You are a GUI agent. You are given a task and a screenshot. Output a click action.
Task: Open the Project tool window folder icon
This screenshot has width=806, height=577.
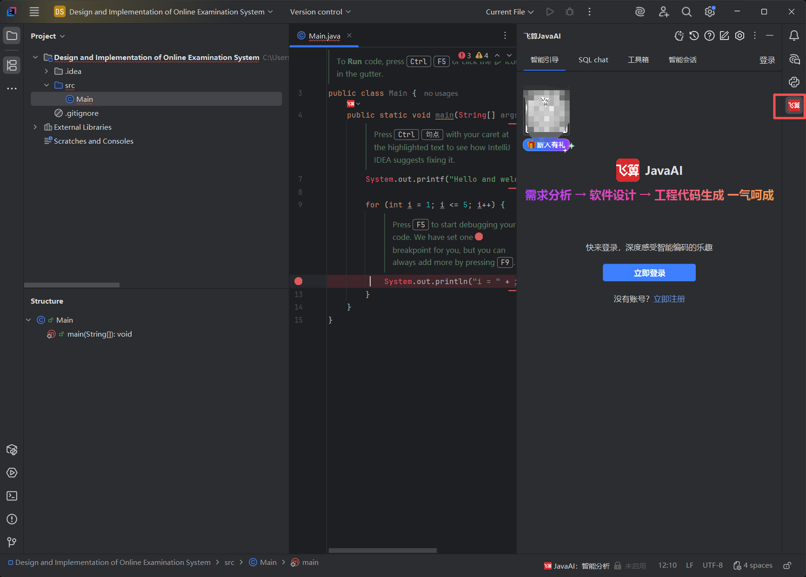pyautogui.click(x=12, y=36)
